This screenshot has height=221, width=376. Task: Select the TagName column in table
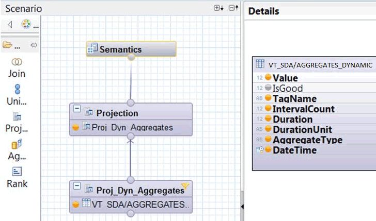point(294,98)
